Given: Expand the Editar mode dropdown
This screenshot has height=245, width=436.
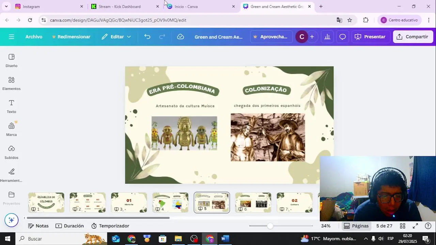Looking at the screenshot, I should [116, 37].
